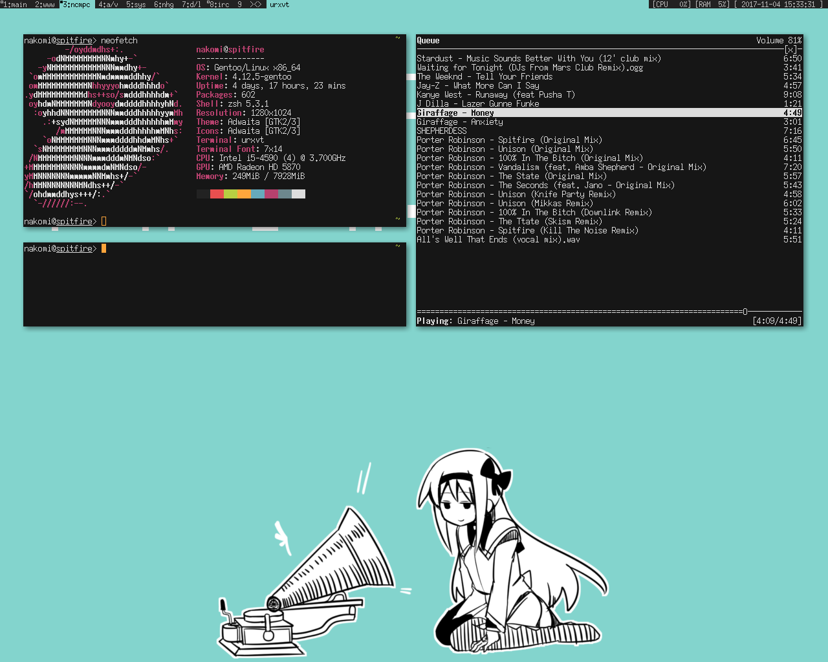Click the Volume 81% indicator
828x662 pixels.
(778, 40)
